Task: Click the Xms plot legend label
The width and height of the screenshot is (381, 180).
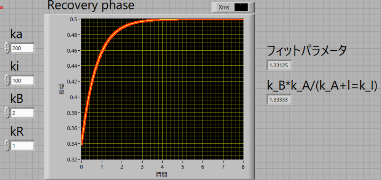Action: coord(223,7)
